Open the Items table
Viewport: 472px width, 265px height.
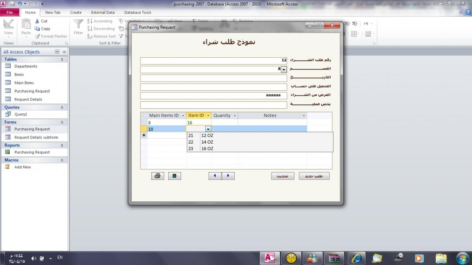pos(19,75)
